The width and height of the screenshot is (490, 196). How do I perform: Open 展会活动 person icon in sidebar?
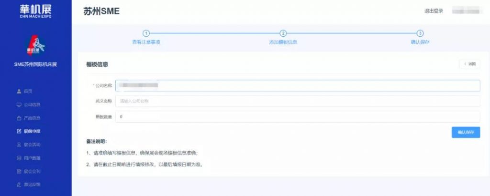(x=19, y=144)
